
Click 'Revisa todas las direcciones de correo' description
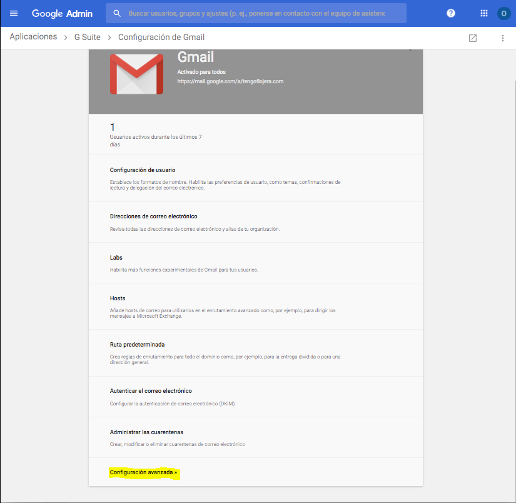(195, 229)
